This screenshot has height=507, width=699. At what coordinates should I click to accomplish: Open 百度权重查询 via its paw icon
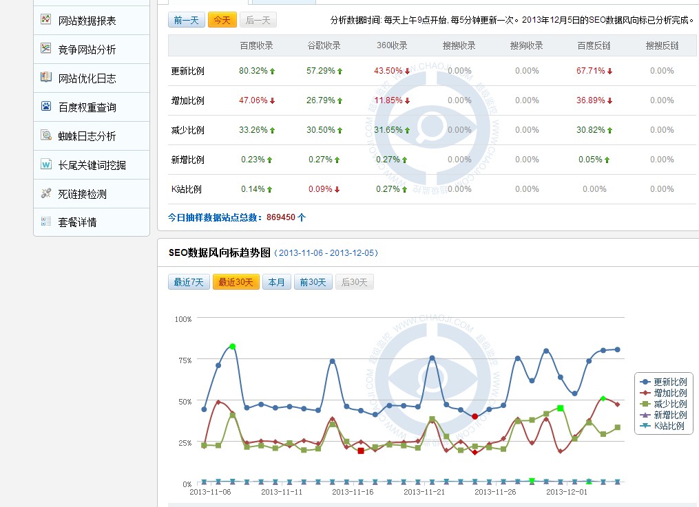point(46,107)
